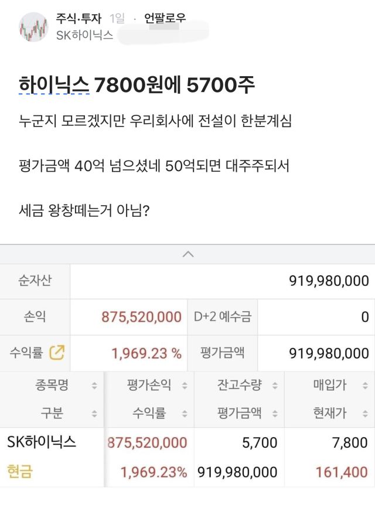Tap the 수익률 column header sort arrows

click(185, 414)
